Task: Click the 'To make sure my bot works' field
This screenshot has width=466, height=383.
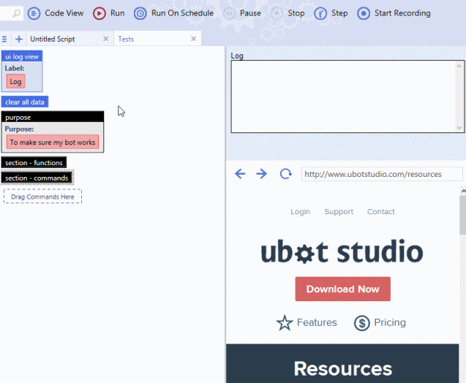Action: (x=53, y=143)
